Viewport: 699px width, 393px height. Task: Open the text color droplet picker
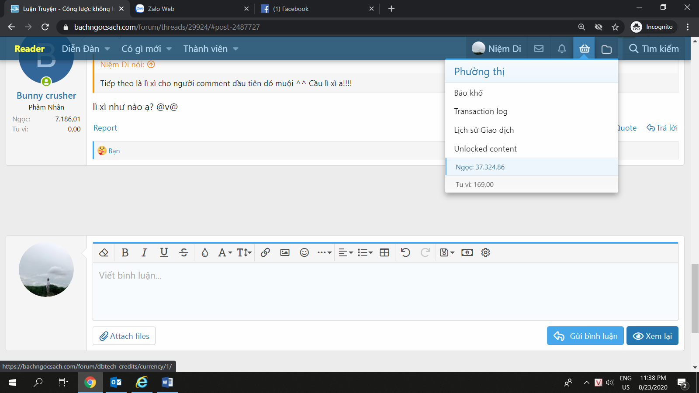coord(204,252)
